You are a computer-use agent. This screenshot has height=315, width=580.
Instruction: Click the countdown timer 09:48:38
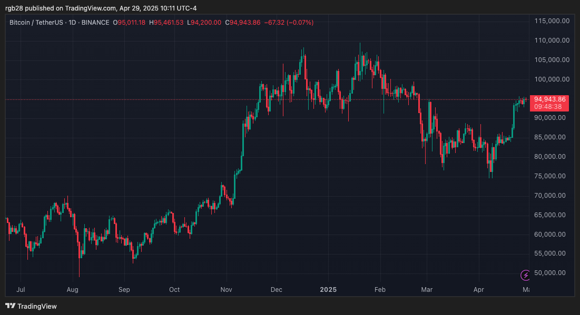[x=548, y=107]
